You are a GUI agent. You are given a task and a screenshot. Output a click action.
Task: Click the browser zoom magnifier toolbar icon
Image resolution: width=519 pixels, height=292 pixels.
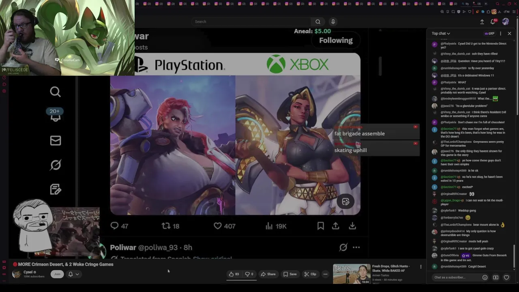442,12
